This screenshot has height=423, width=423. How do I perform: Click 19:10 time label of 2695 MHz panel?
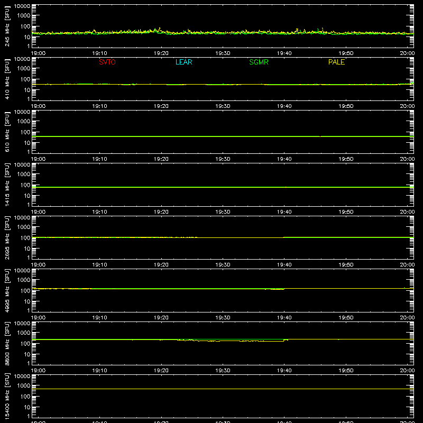[99, 265]
